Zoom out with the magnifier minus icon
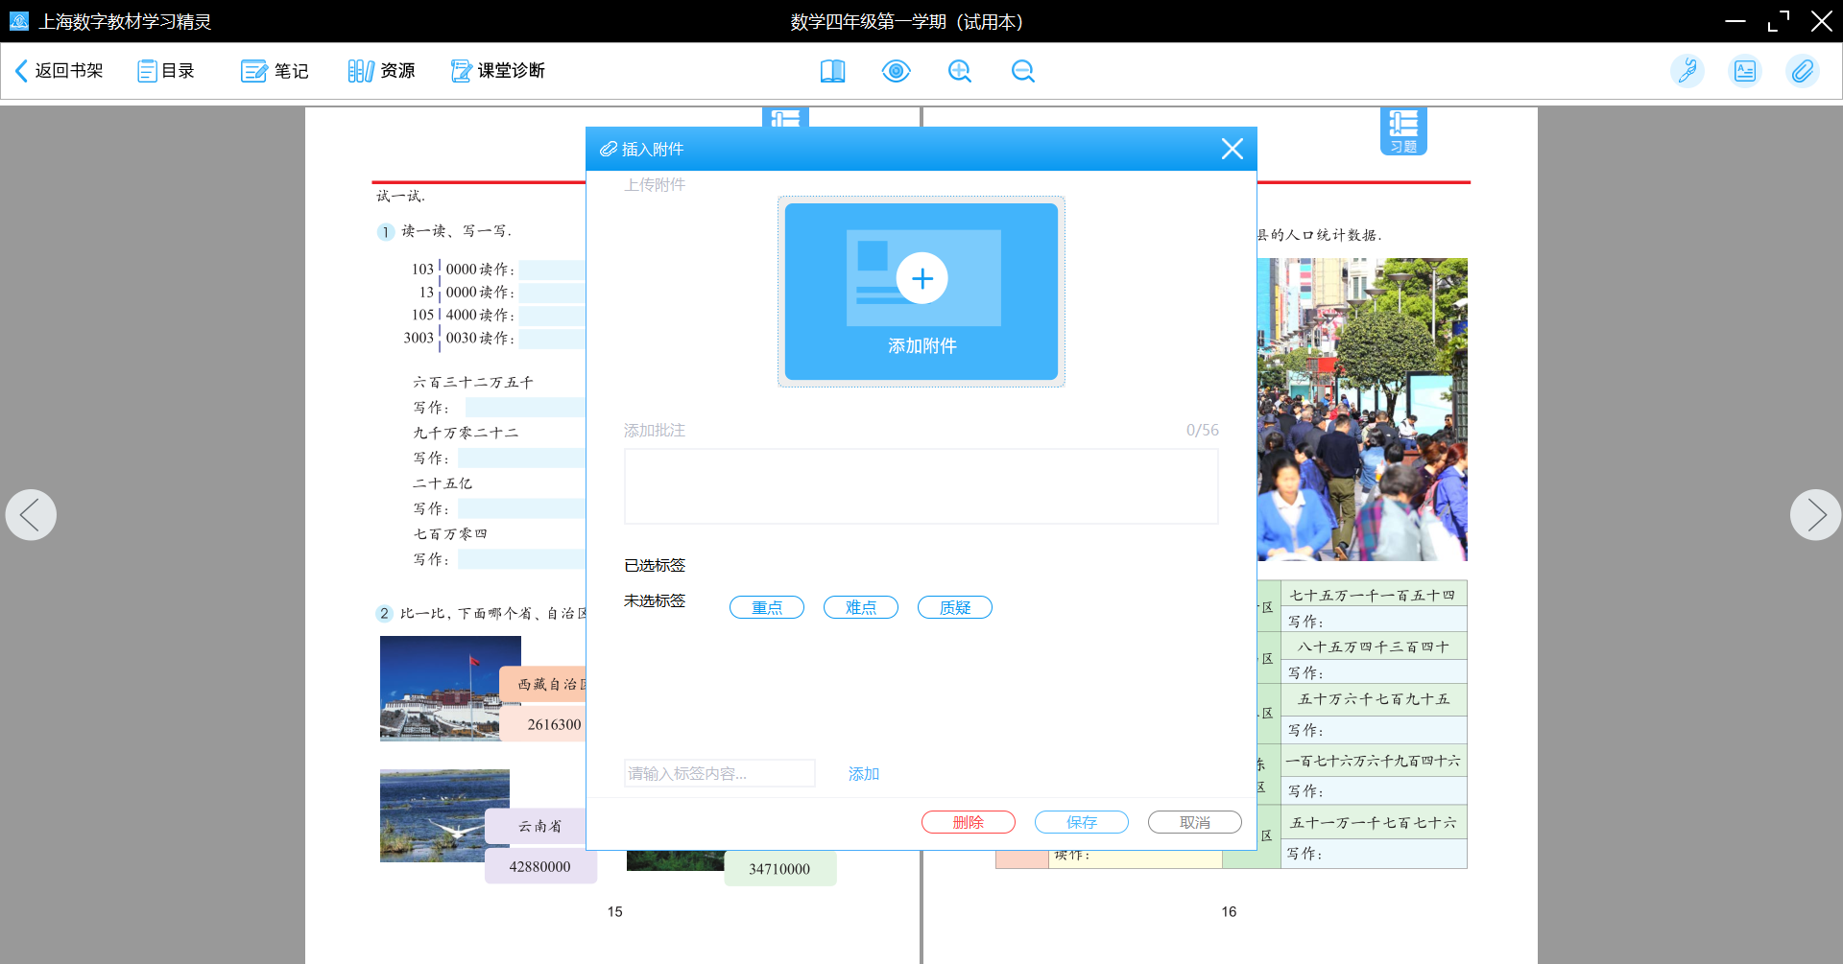This screenshot has height=964, width=1843. (1022, 71)
